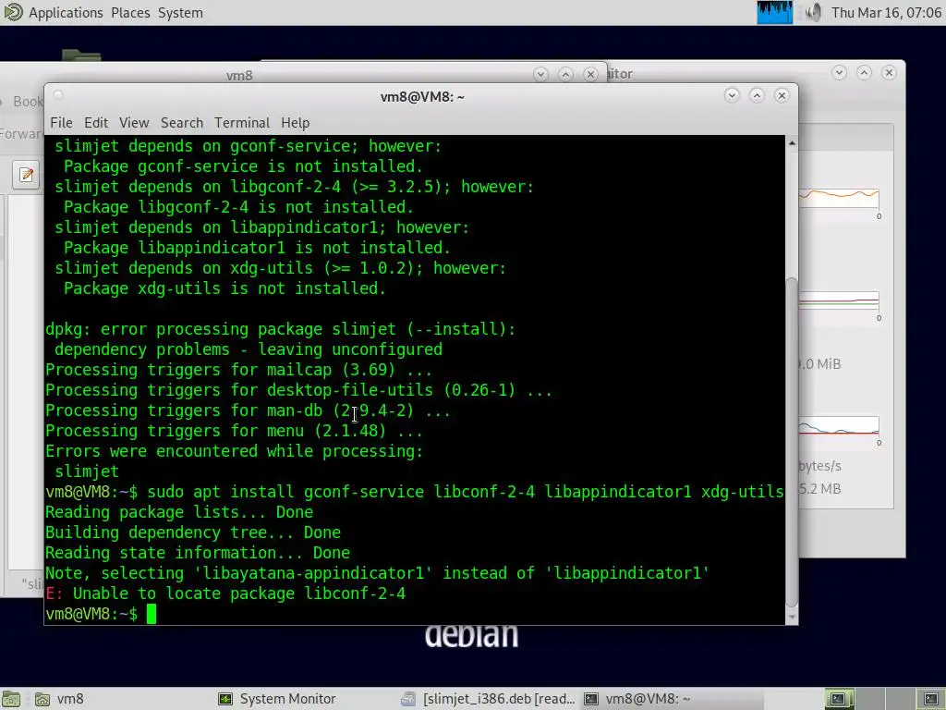Close the System Monitor window
Viewport: 946px width, 710px height.
(x=889, y=73)
